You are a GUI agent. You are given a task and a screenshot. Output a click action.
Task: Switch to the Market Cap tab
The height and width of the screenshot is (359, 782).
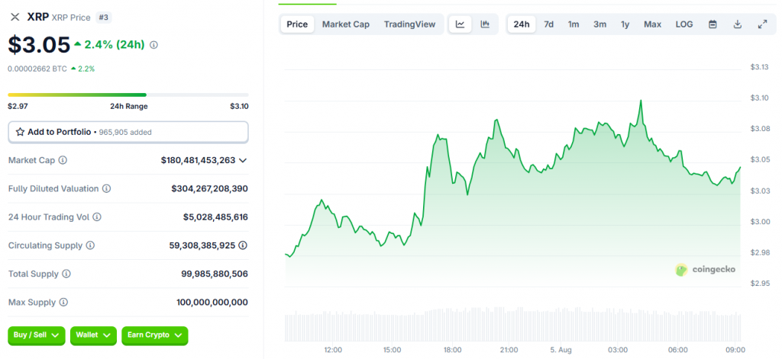point(345,24)
